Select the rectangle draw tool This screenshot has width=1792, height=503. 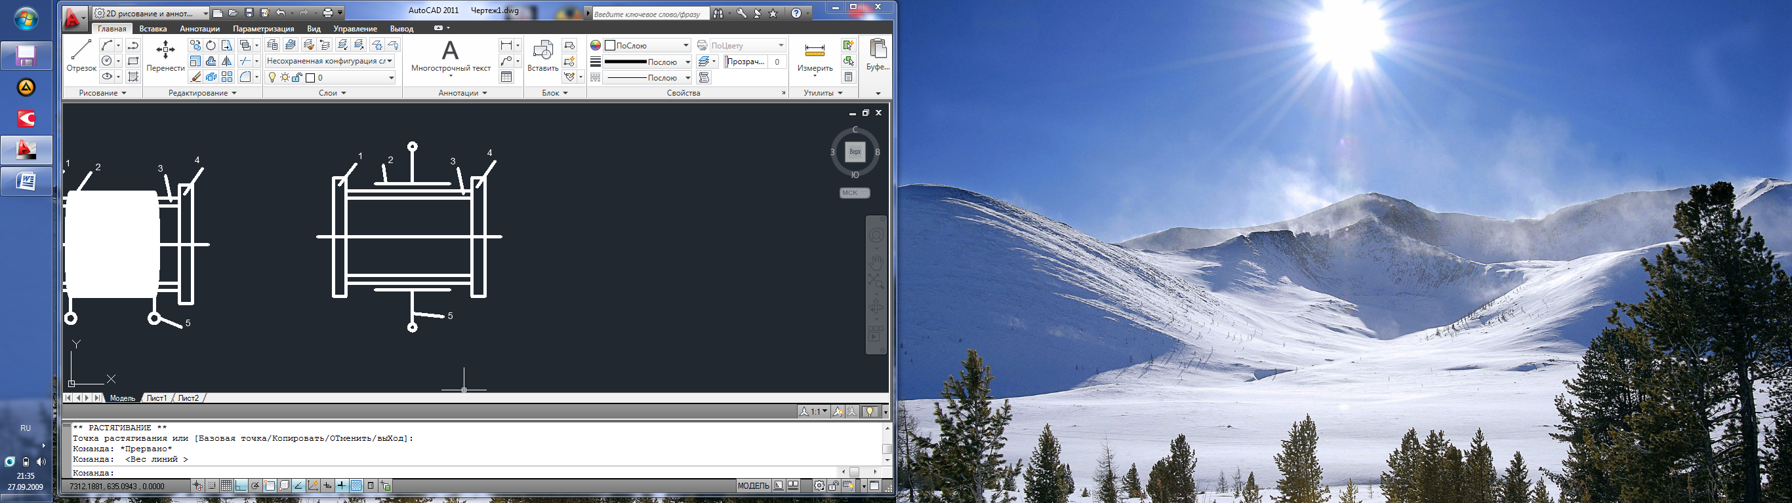133,61
